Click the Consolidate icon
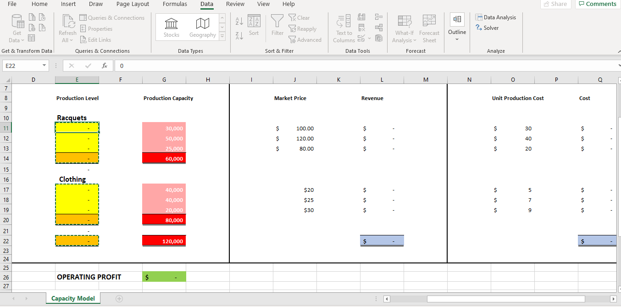 378,18
